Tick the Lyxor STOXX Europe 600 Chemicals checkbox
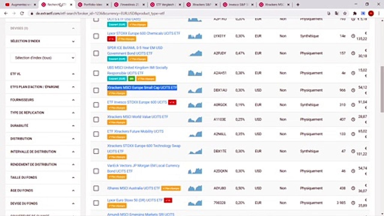Screen dimensions: 384x216 tap(96, 36)
